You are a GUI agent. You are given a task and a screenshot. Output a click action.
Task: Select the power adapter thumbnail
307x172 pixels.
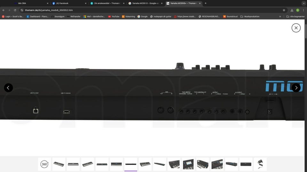point(260,164)
